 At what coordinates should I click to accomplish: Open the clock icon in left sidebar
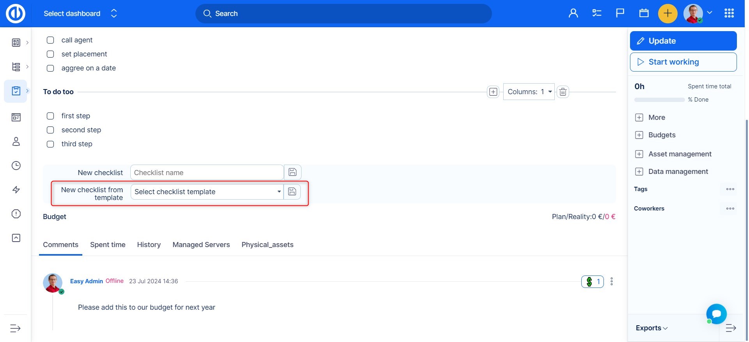click(16, 166)
